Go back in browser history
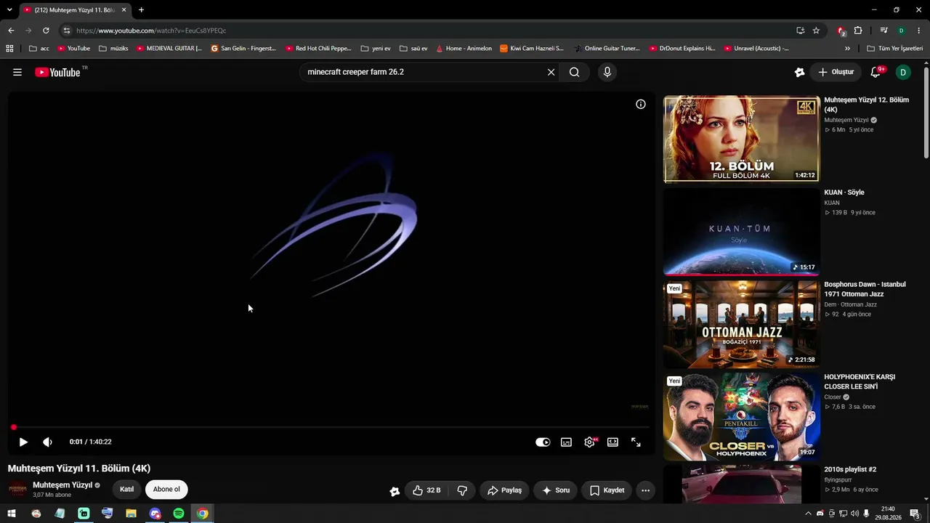930x523 pixels. (x=11, y=31)
